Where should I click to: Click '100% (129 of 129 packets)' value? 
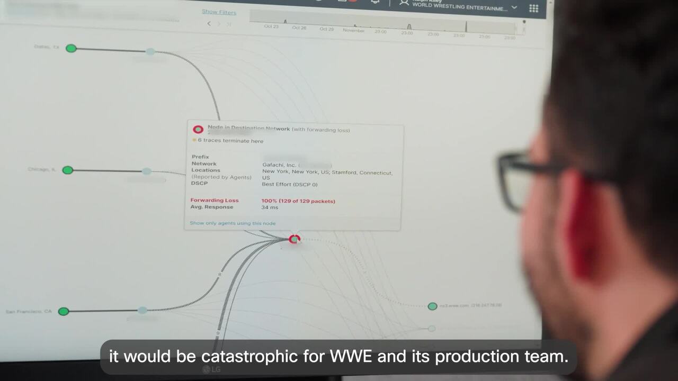298,201
